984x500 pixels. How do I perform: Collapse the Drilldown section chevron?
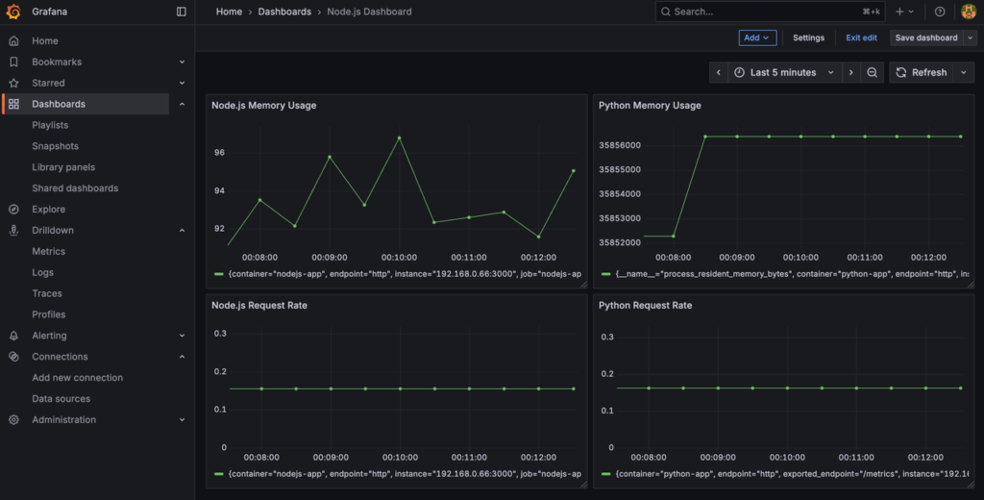pyautogui.click(x=182, y=230)
